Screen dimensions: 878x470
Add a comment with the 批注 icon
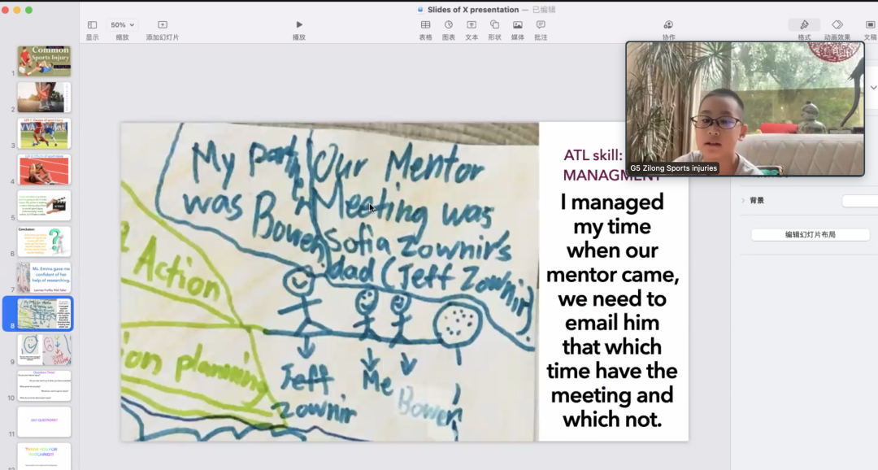[541, 25]
